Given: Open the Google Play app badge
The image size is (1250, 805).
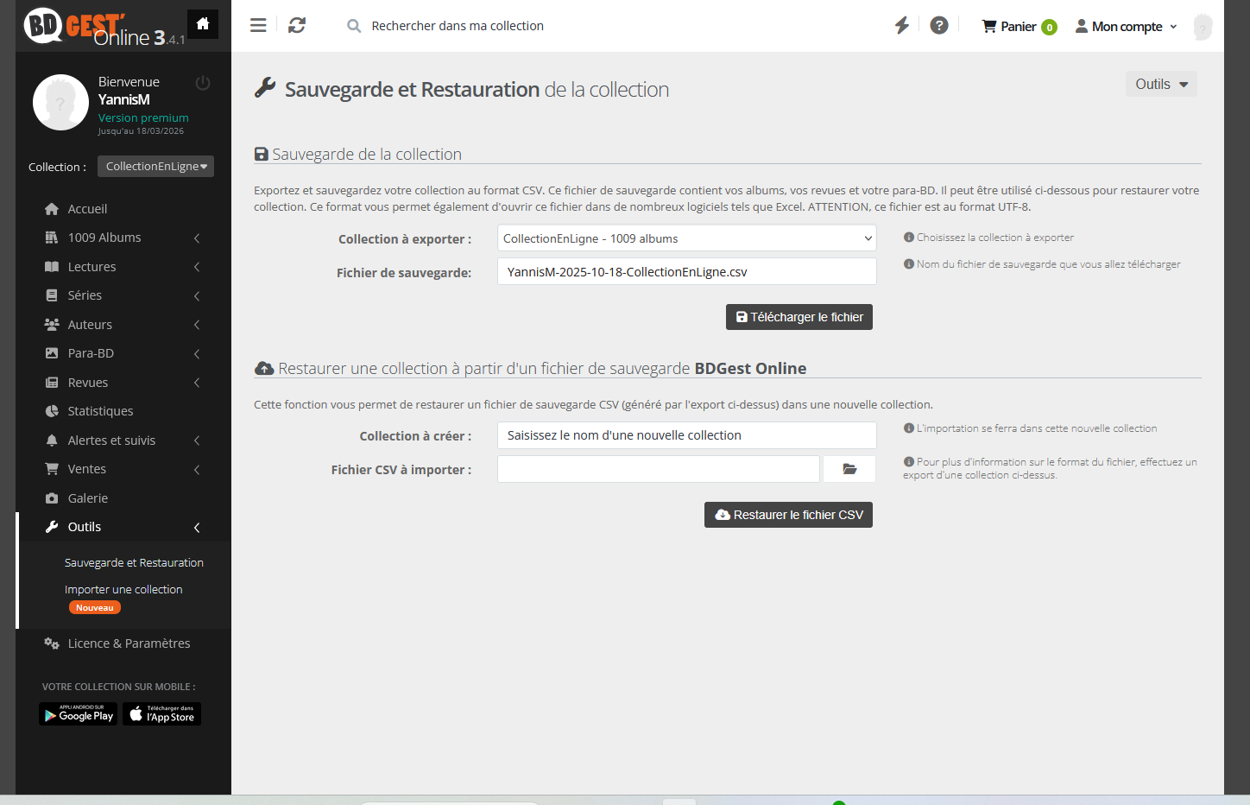Looking at the screenshot, I should (78, 714).
